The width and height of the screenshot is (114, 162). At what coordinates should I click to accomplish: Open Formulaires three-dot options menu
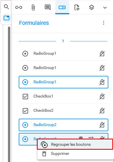click(x=104, y=23)
